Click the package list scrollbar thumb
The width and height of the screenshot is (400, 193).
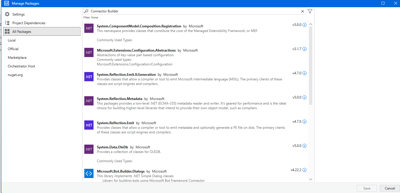pos(311,66)
